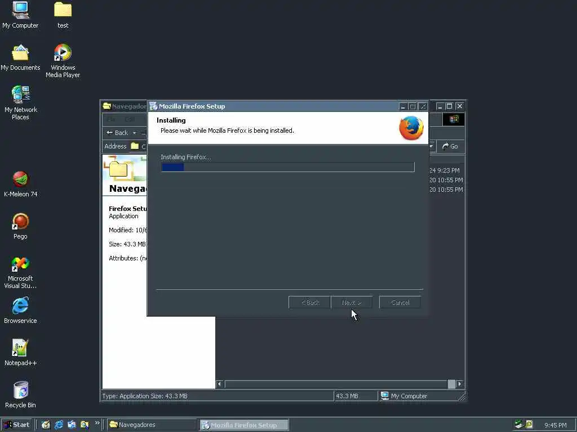The width and height of the screenshot is (577, 432).
Task: Select the Notepad++ desktop shortcut
Action: tap(21, 353)
